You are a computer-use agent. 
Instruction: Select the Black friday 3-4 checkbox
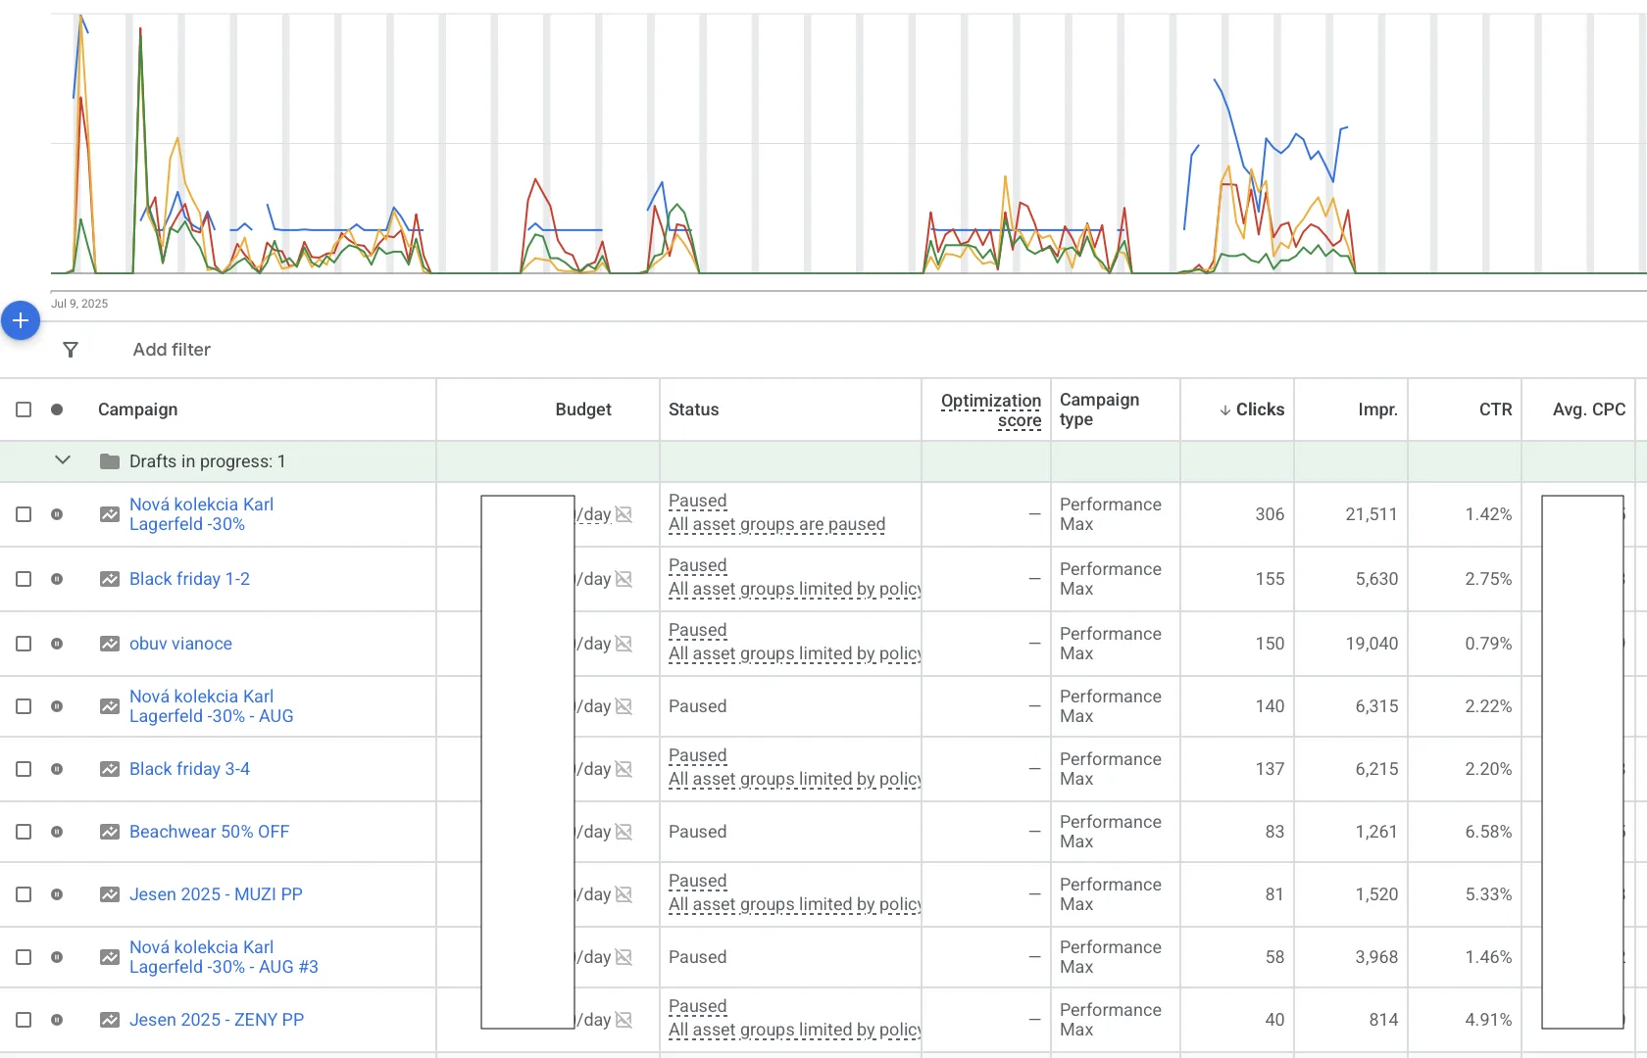pos(24,769)
